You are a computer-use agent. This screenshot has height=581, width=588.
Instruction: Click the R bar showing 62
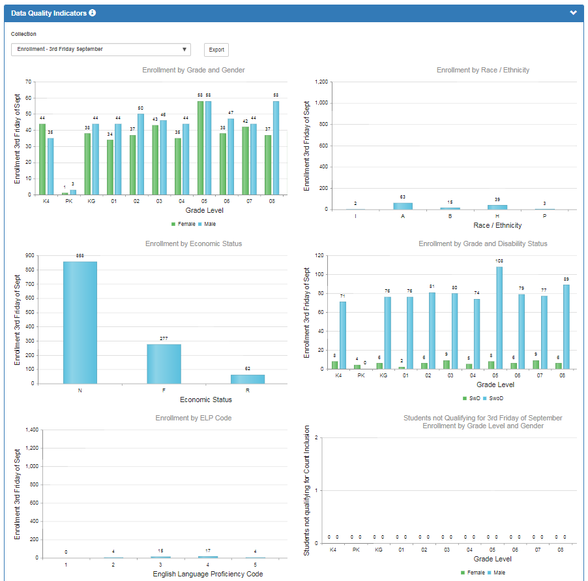[x=248, y=379]
